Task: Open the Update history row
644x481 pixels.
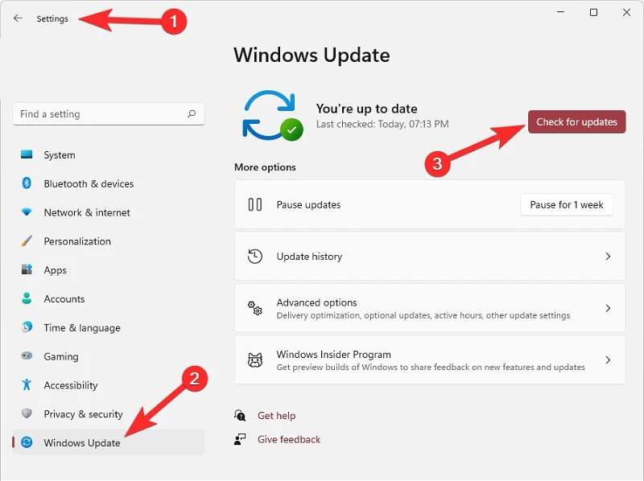Action: 430,256
